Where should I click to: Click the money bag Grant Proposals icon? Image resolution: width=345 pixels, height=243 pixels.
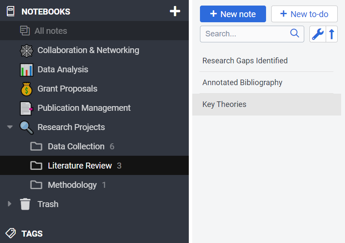tap(27, 89)
